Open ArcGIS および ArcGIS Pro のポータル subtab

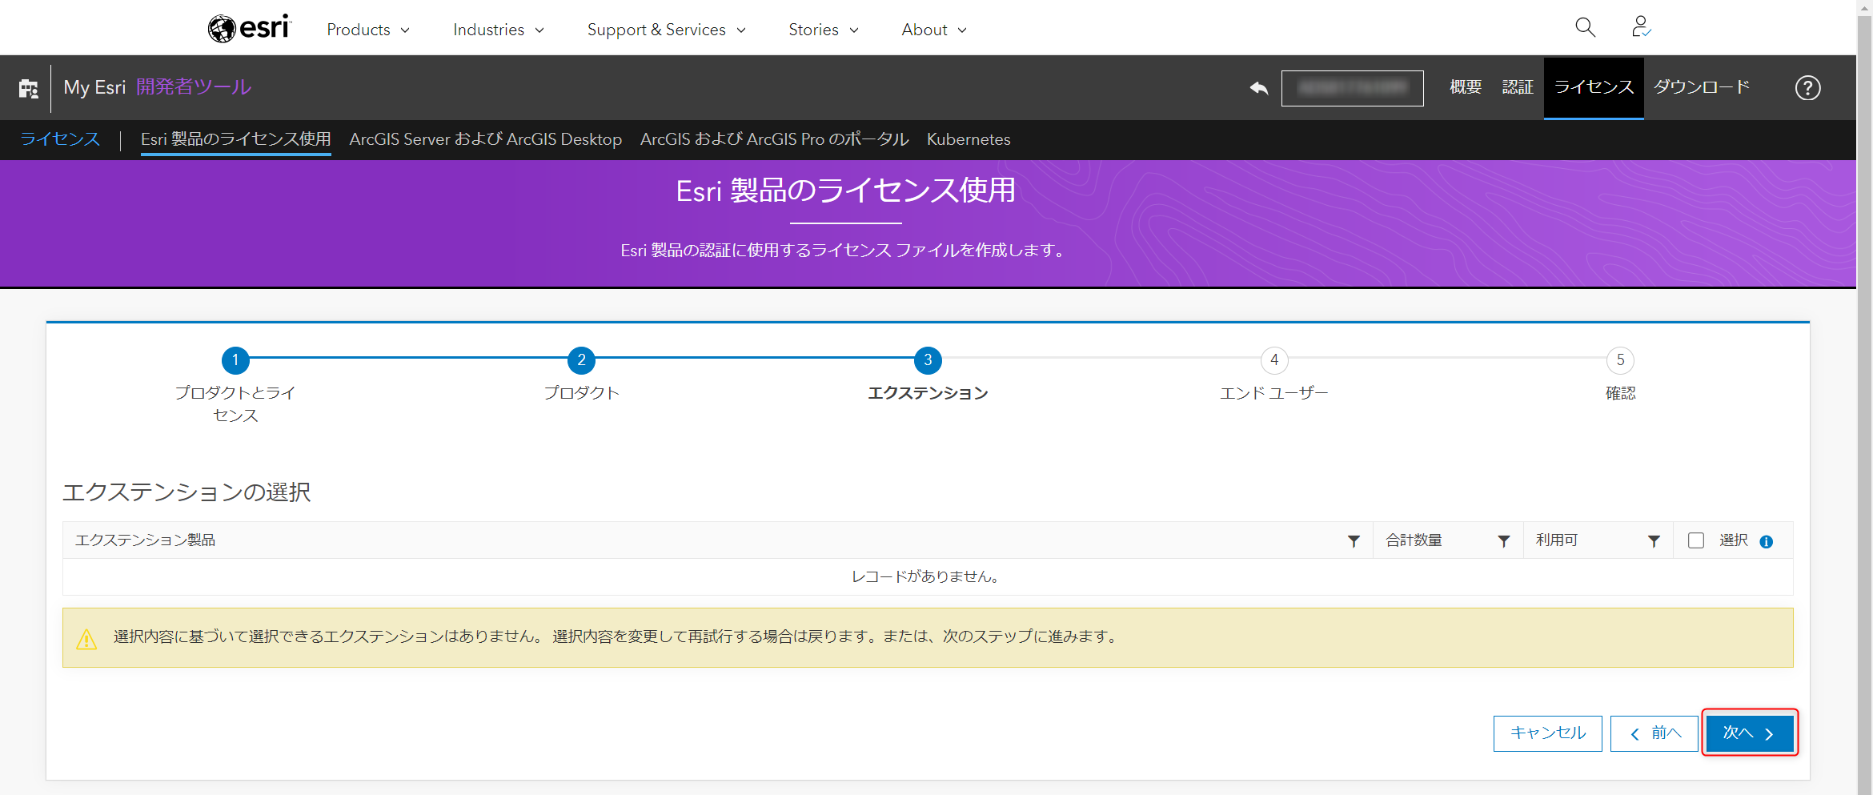(775, 139)
